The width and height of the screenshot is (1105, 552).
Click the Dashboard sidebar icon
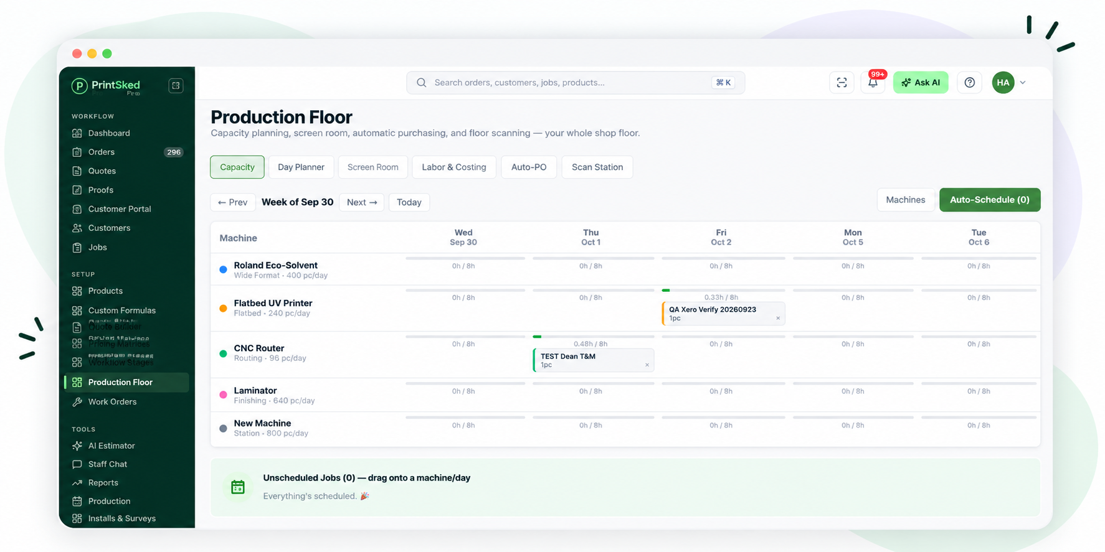(77, 133)
